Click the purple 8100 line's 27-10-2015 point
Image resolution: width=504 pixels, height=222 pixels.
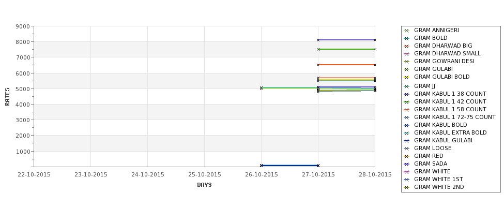[x=318, y=40]
